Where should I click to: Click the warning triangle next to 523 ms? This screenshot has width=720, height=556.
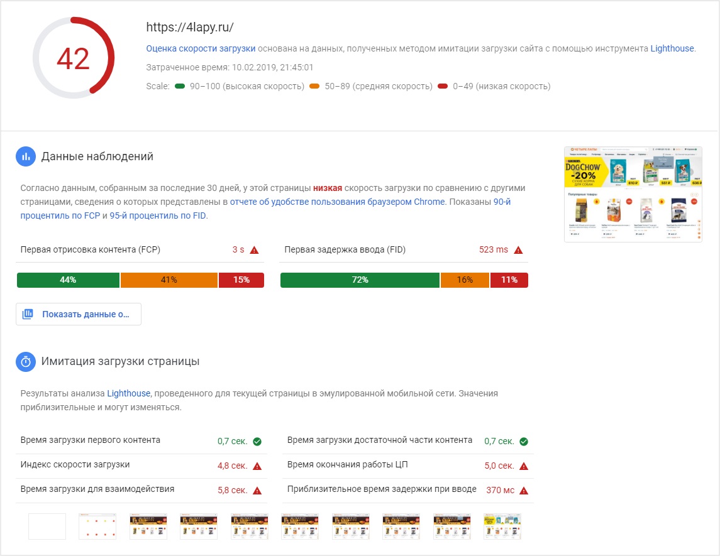[x=518, y=250]
